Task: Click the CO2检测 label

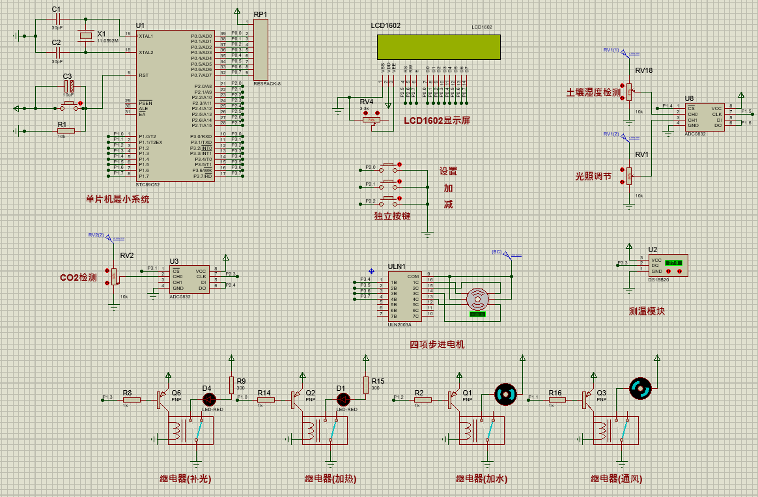Action: click(78, 277)
